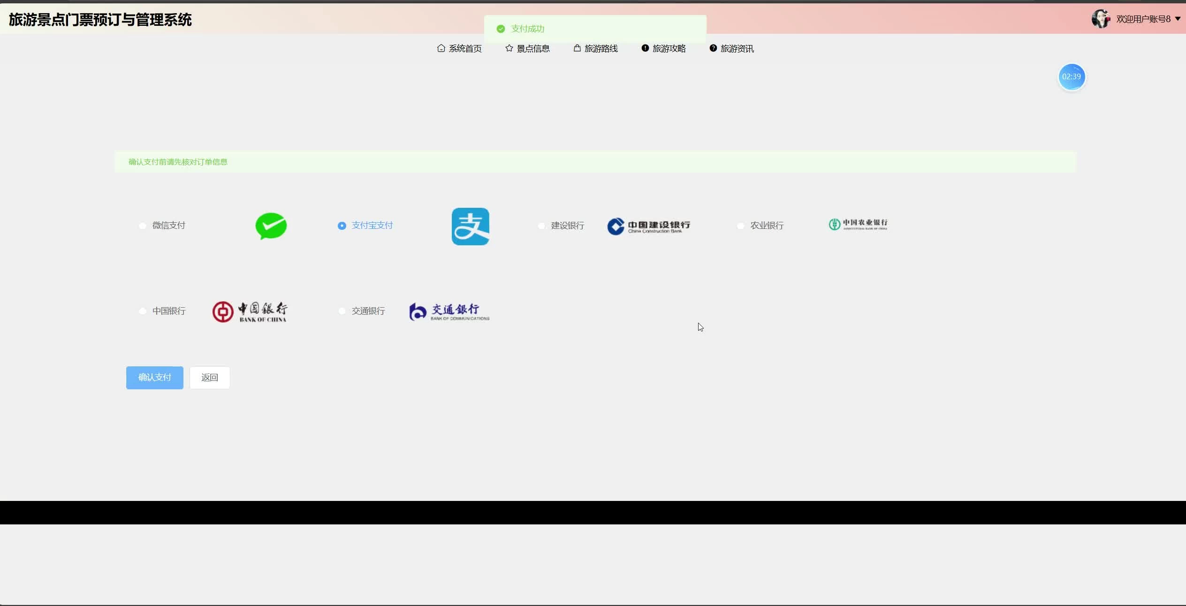Go to the 景点信息 menu item
1186x606 pixels.
(527, 49)
